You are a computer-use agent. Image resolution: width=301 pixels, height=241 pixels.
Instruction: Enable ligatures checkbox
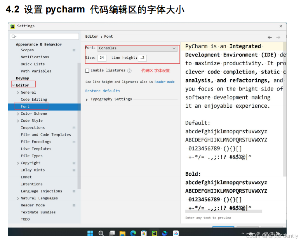87,70
